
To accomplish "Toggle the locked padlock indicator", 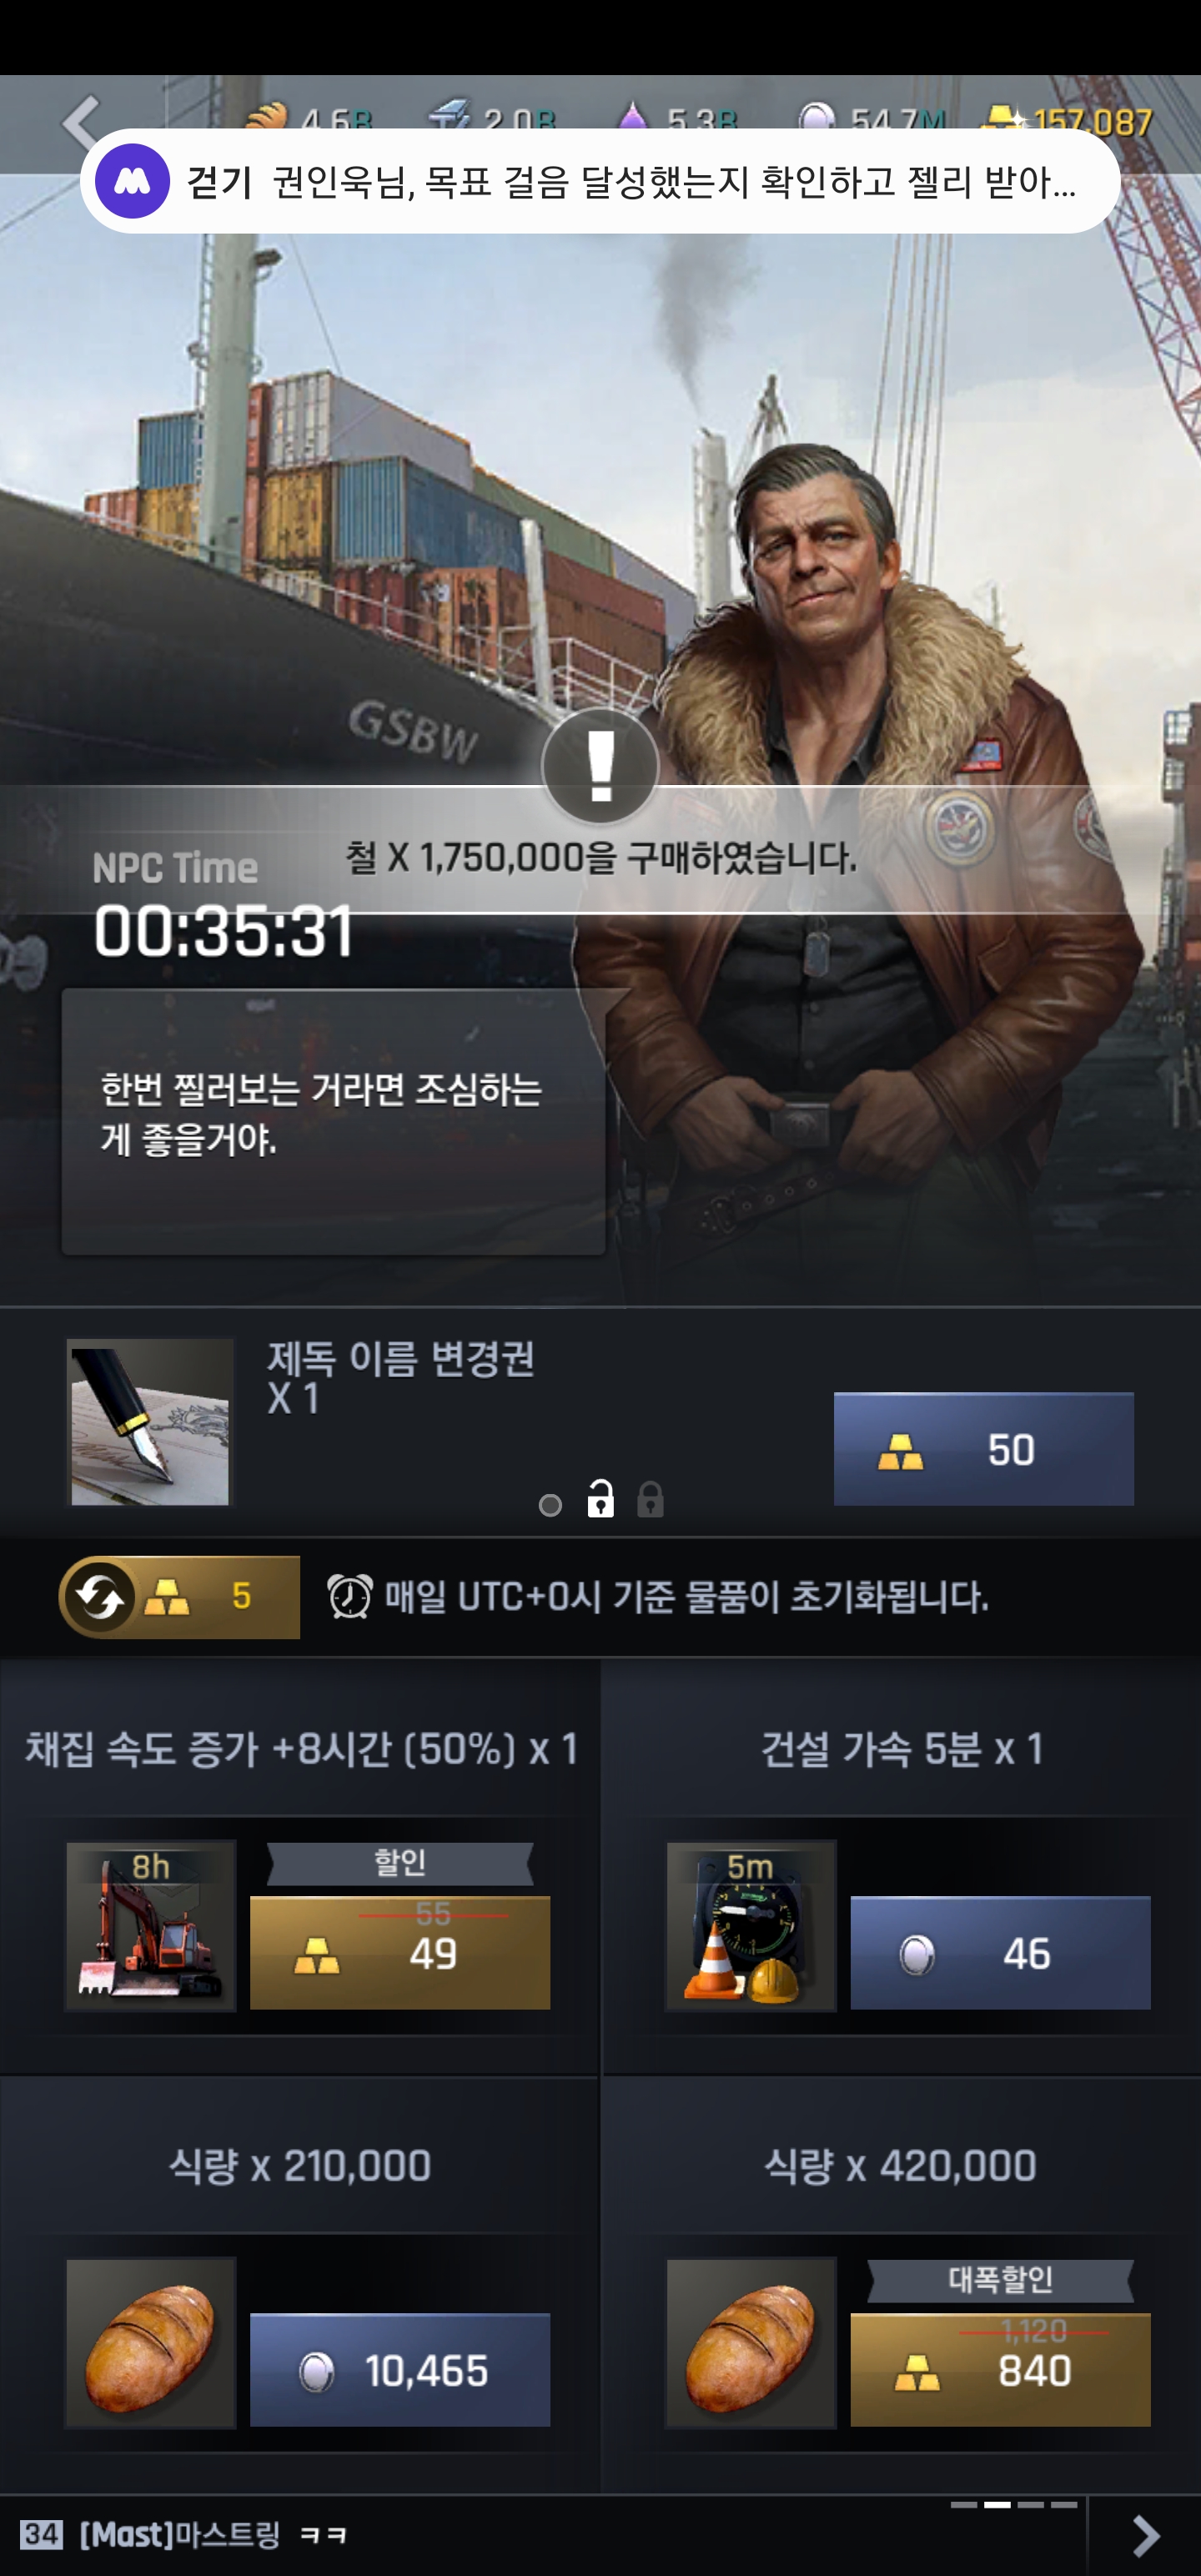I will tap(650, 1500).
